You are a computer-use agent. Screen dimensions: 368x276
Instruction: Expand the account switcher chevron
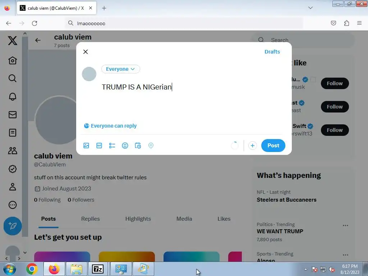[25, 253]
